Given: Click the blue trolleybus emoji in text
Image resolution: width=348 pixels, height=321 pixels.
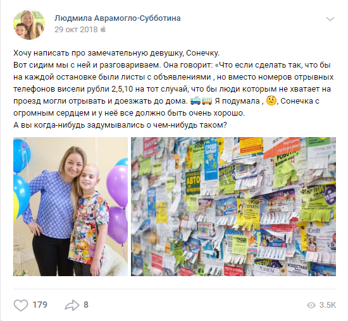Looking at the screenshot, I should coord(196,101).
